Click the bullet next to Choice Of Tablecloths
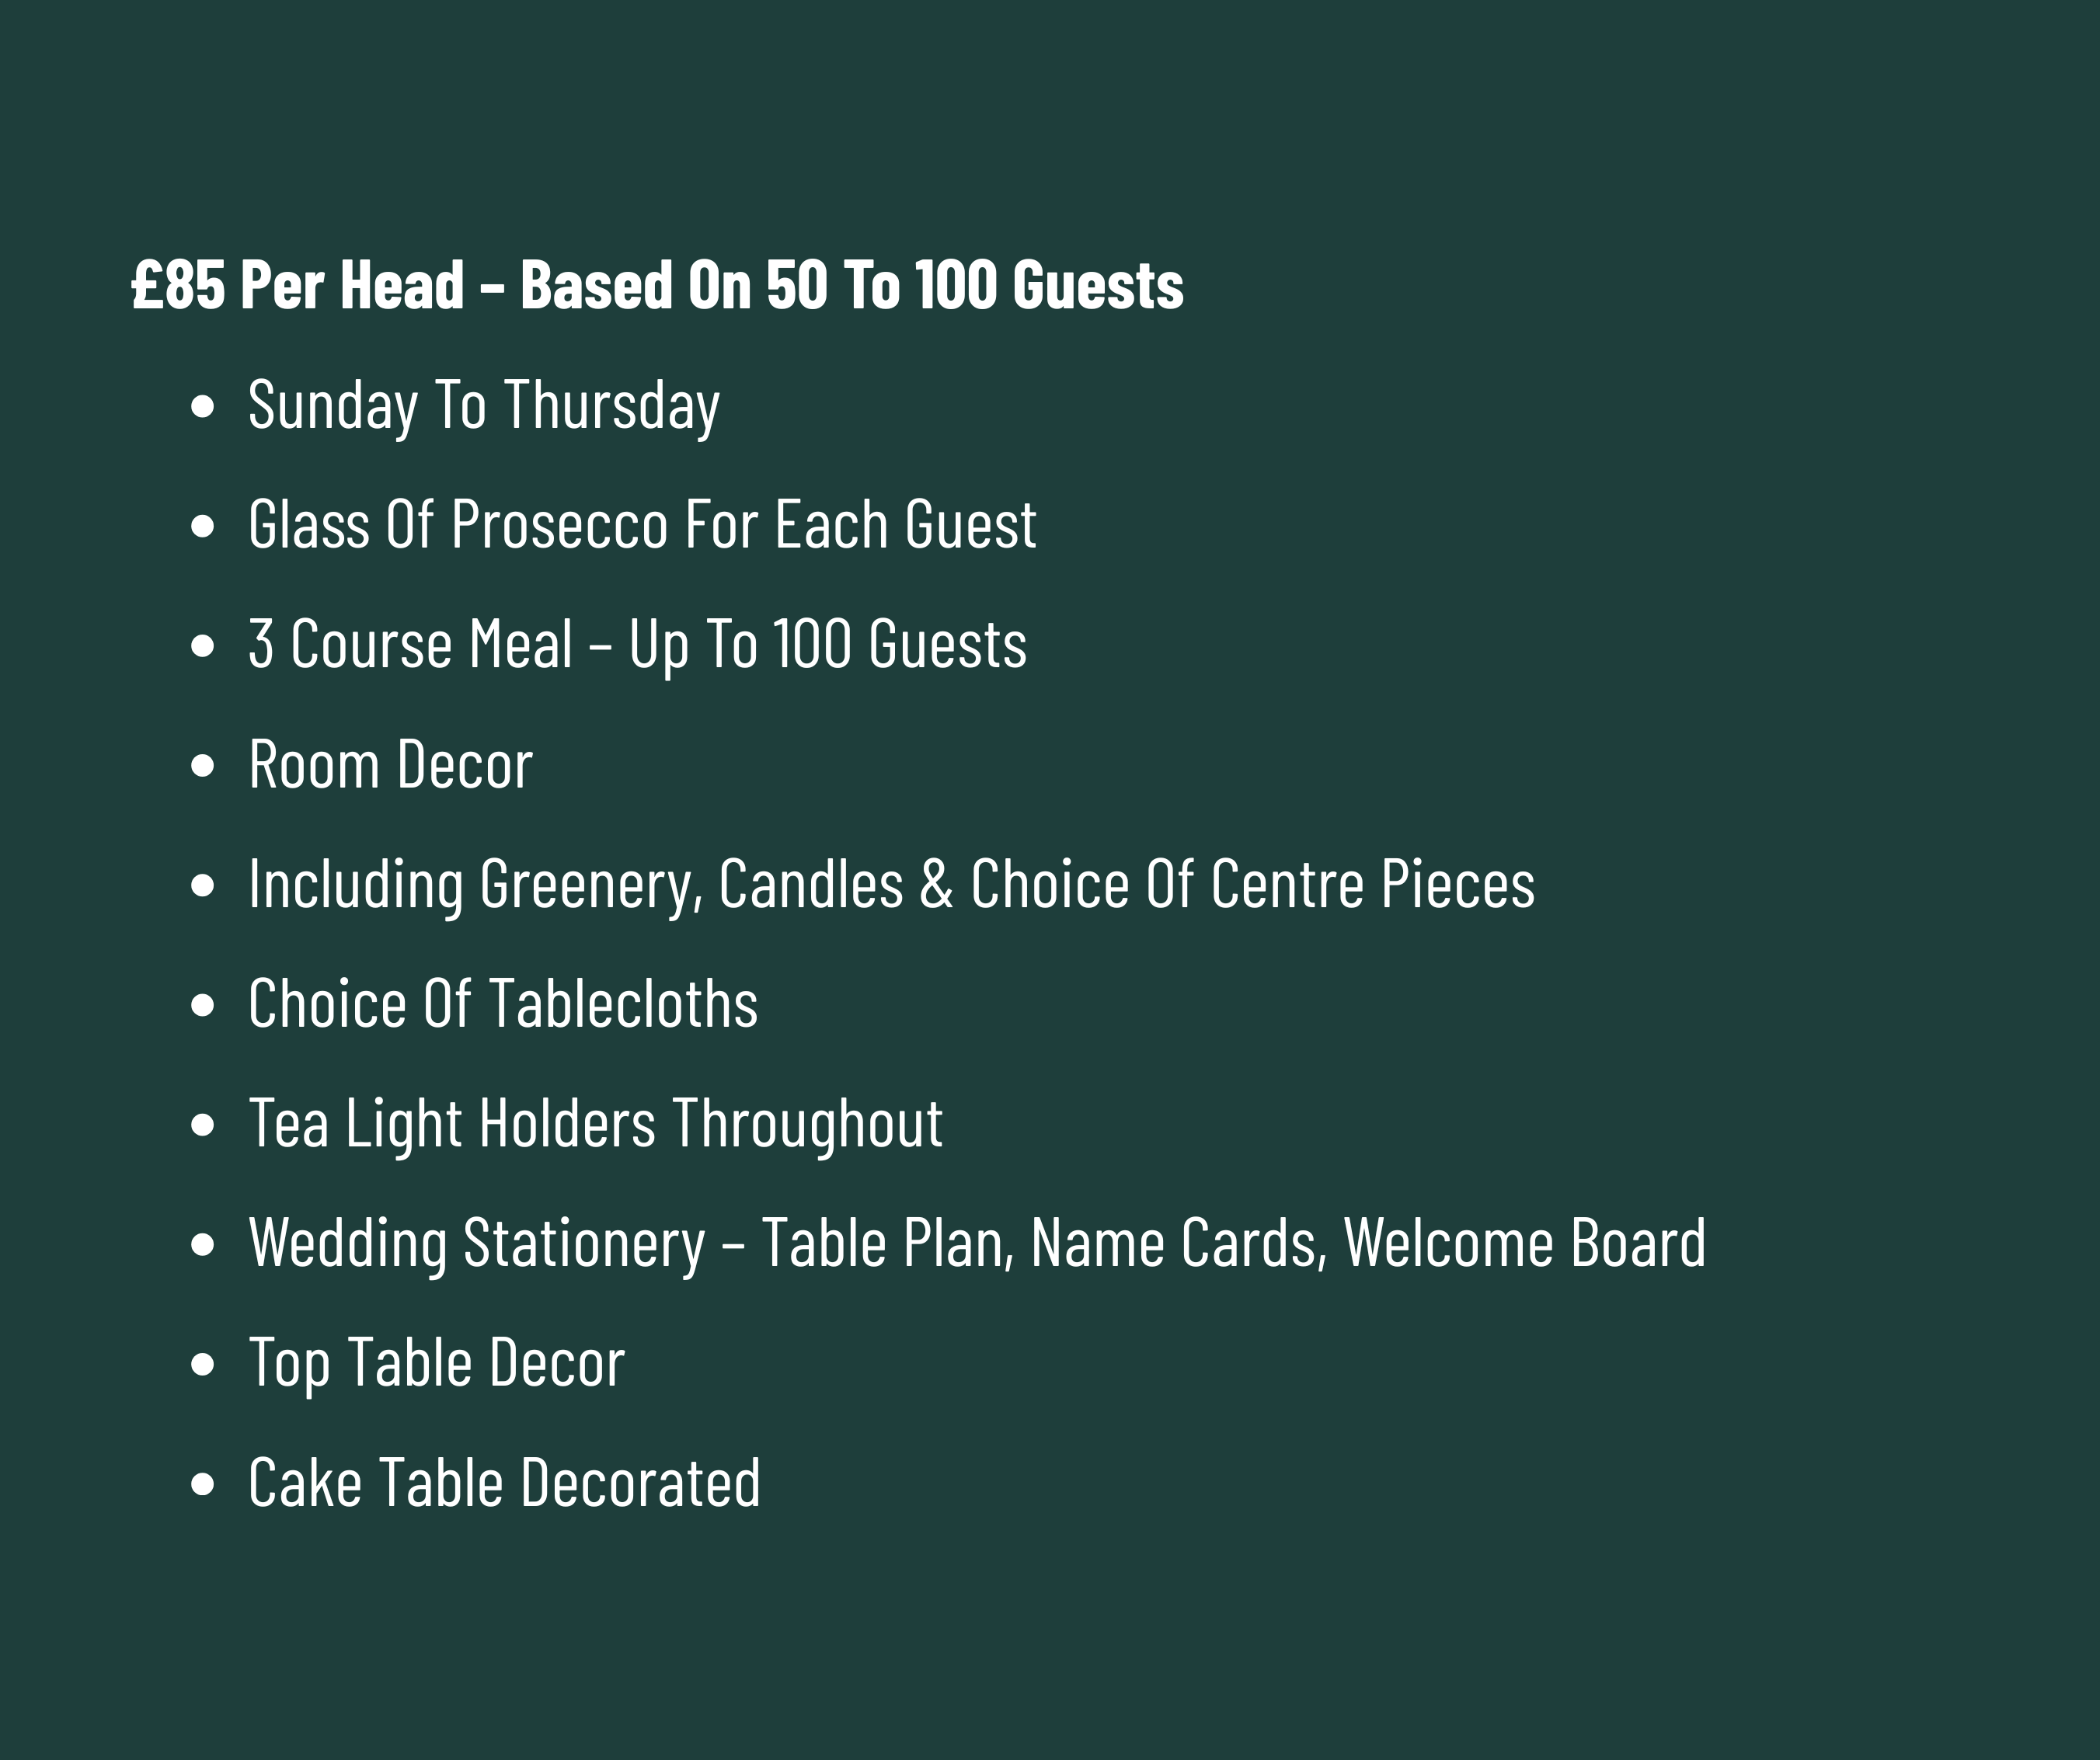 point(202,1005)
